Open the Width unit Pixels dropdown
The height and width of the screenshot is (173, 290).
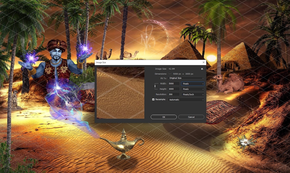point(193,84)
